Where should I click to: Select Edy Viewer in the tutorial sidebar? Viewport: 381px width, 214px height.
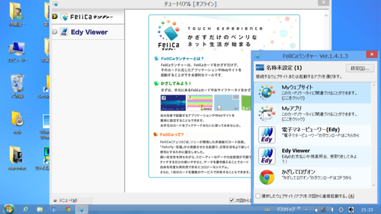pos(88,32)
